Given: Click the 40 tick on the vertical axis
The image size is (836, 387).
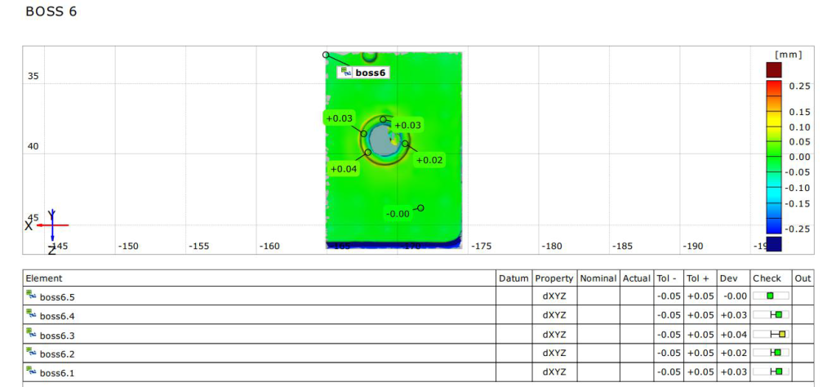Looking at the screenshot, I should 33,147.
